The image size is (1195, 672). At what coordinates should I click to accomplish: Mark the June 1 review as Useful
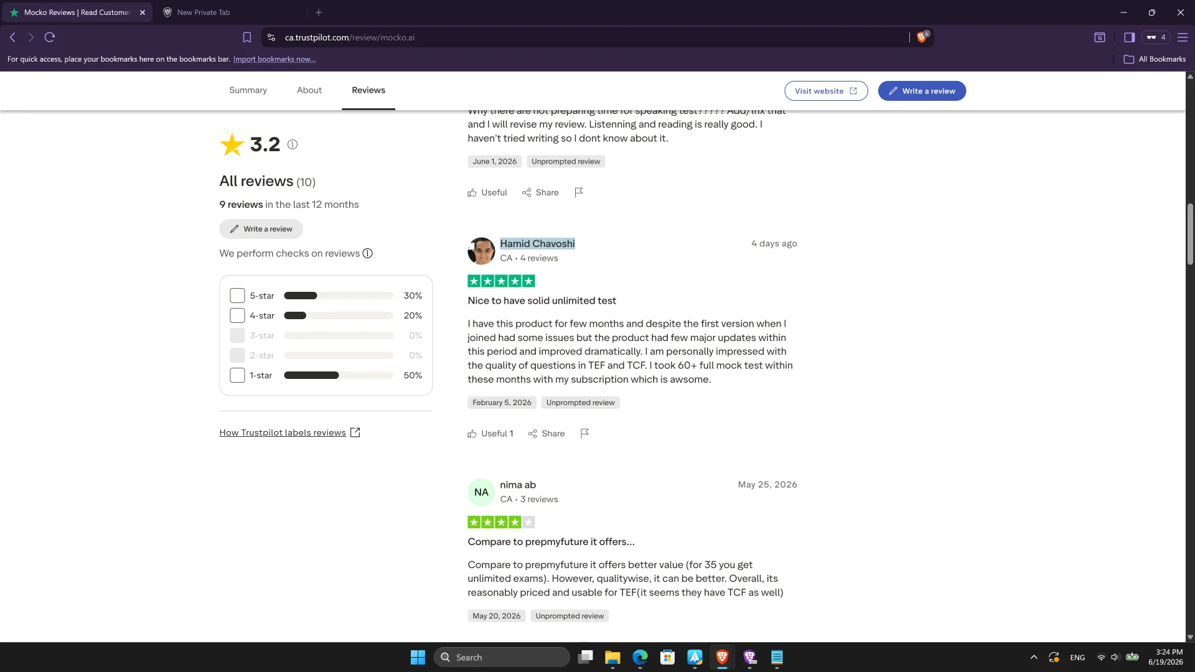click(487, 192)
